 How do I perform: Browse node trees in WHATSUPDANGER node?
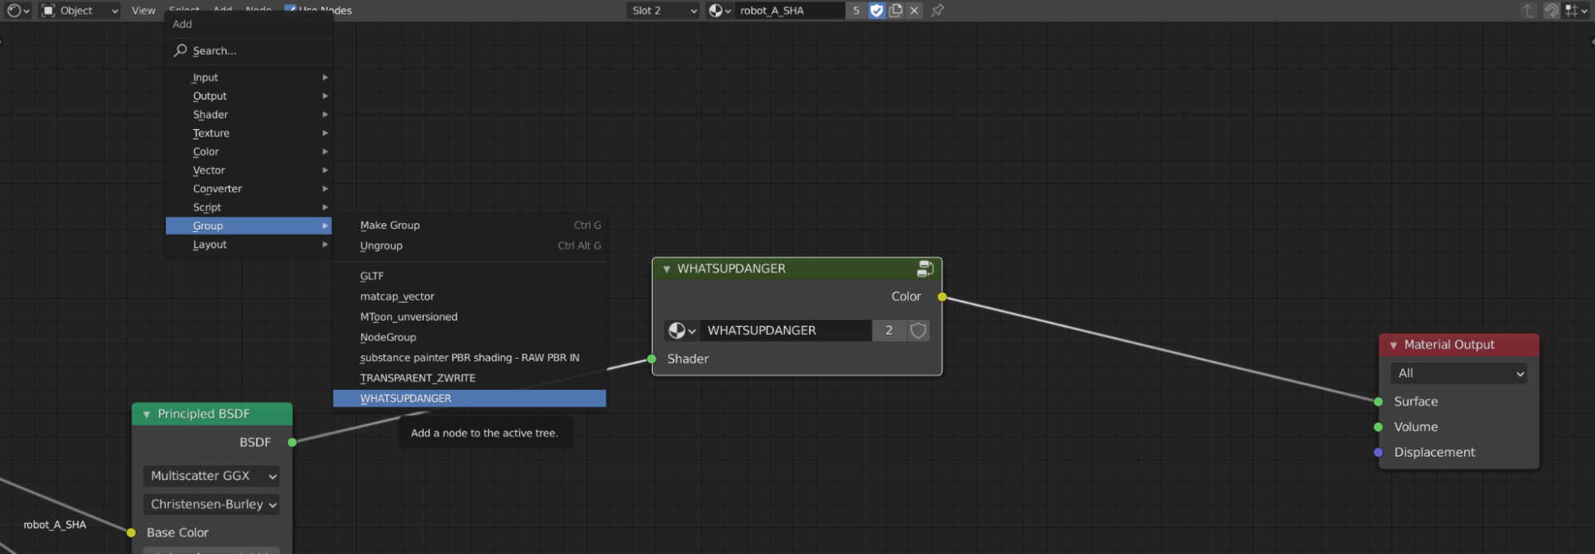(x=681, y=331)
